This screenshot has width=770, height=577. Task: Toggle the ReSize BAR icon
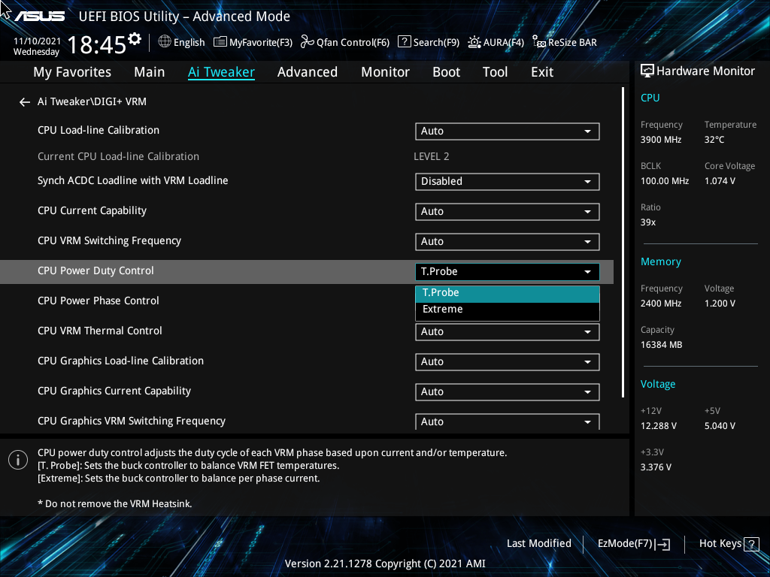coord(539,42)
